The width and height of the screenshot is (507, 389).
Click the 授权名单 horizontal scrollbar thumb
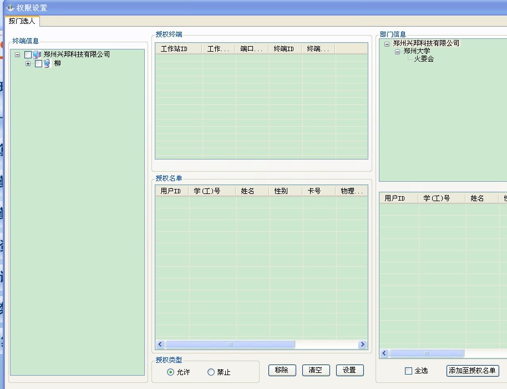230,345
